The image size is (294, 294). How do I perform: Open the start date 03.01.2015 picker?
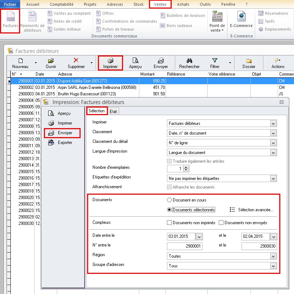199,237
